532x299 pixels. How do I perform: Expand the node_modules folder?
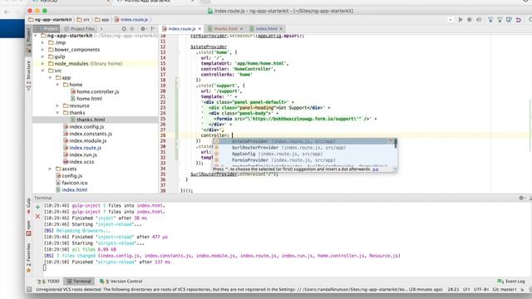[x=42, y=64]
